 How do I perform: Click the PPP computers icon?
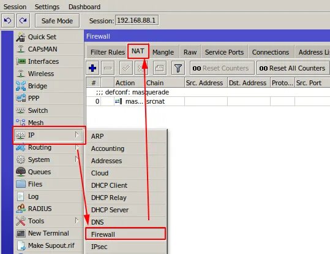pyautogui.click(x=21, y=98)
